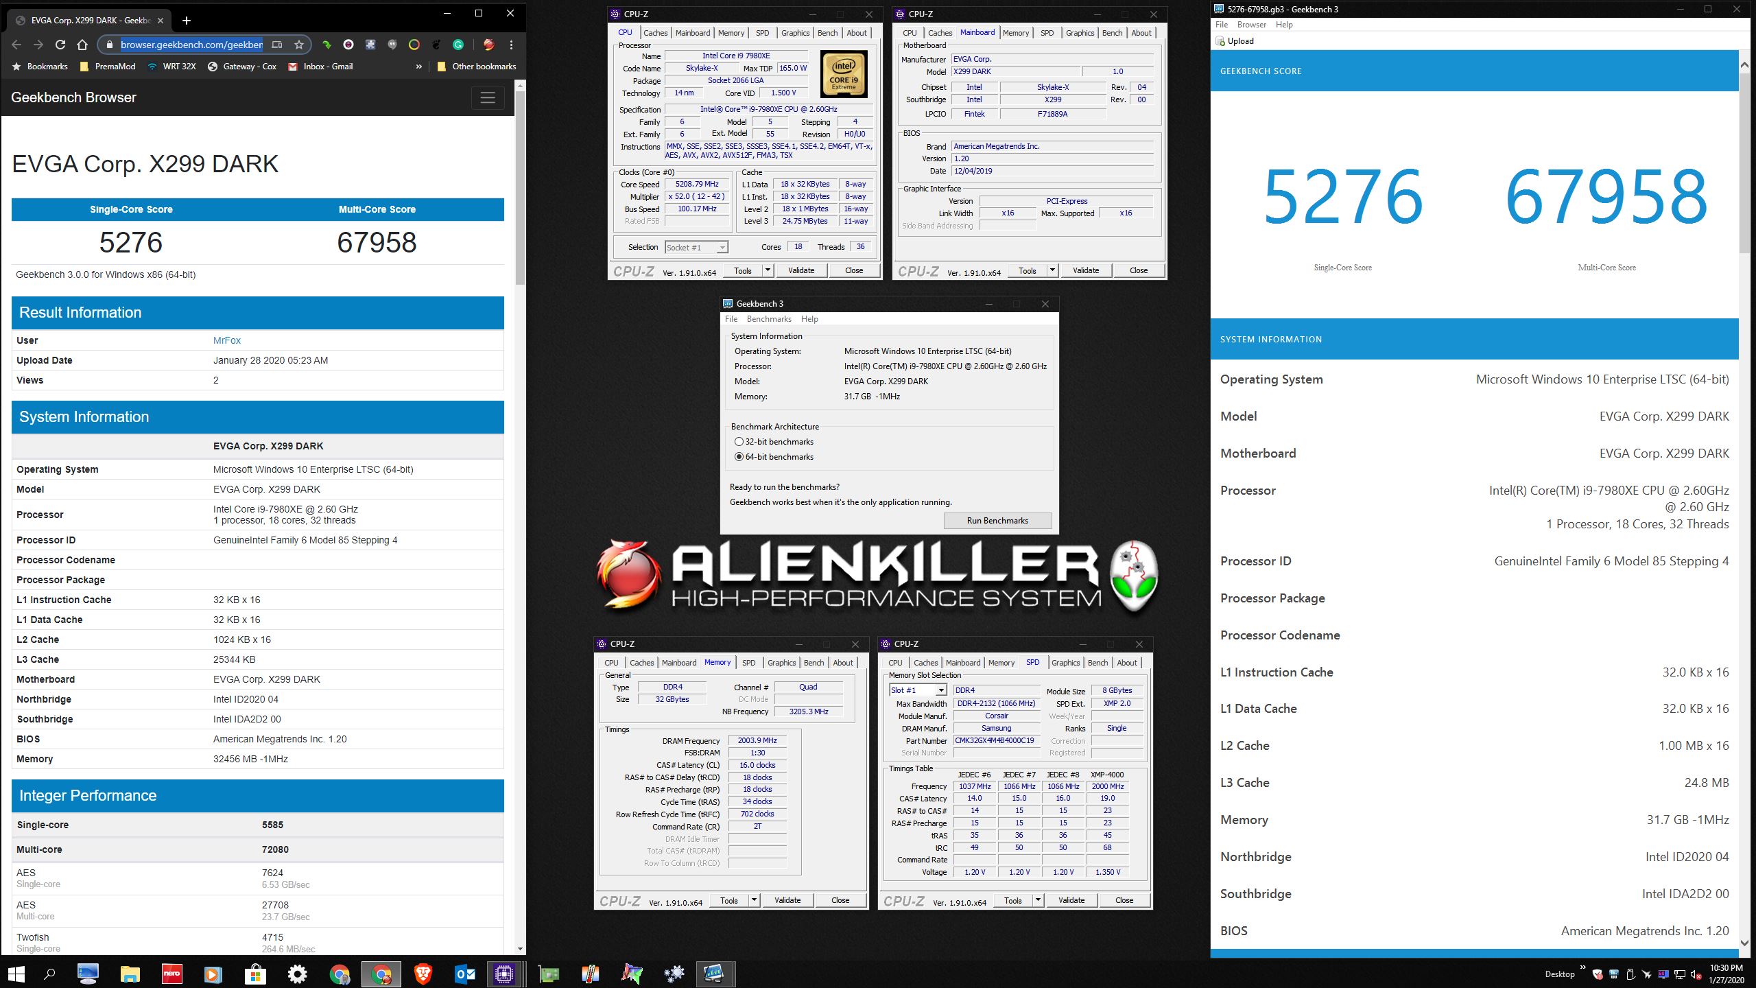Open taskbar search magnifier
The width and height of the screenshot is (1756, 988).
tap(49, 974)
